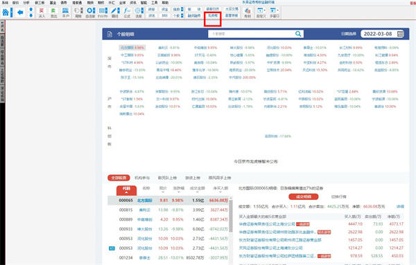Open the 港股通 menu
This screenshot has height=265, width=416.
(77, 3)
